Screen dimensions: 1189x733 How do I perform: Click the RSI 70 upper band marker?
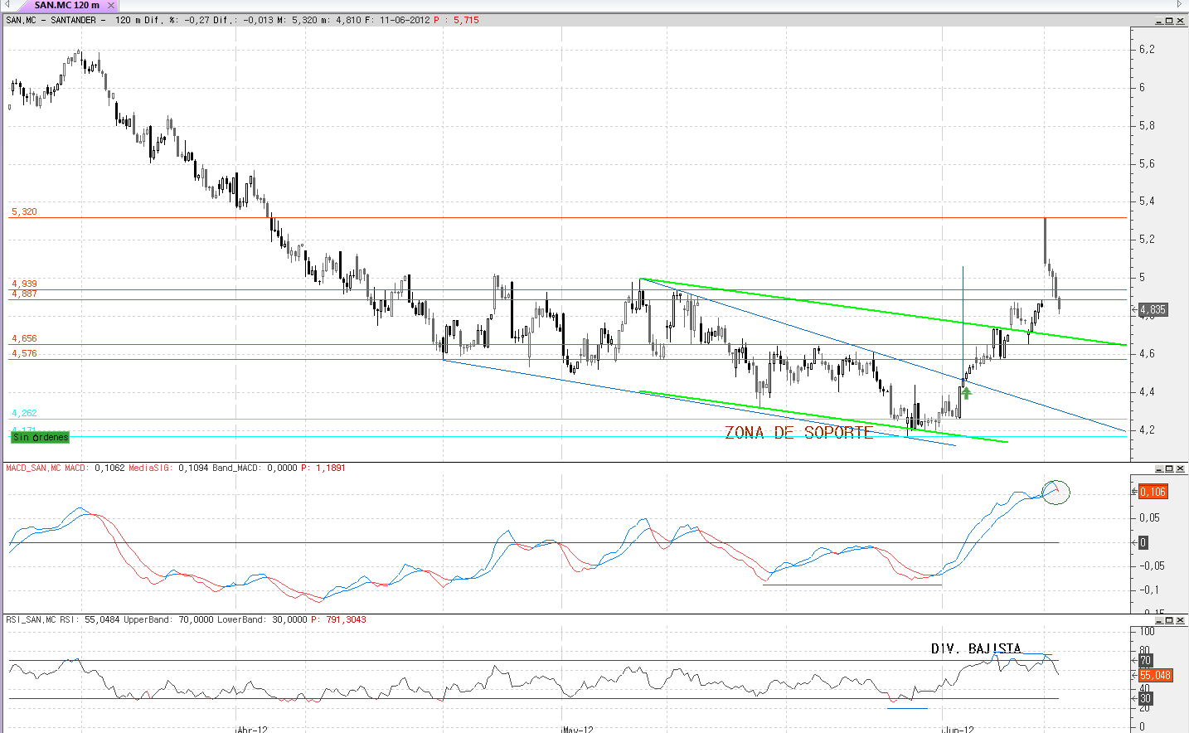coord(1145,661)
